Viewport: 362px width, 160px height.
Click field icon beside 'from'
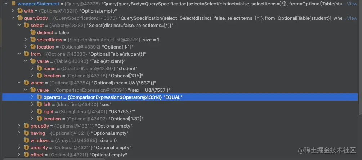click(x=27, y=54)
